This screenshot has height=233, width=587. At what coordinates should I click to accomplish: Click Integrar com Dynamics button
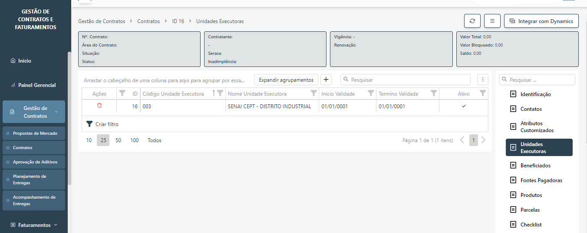pyautogui.click(x=541, y=21)
